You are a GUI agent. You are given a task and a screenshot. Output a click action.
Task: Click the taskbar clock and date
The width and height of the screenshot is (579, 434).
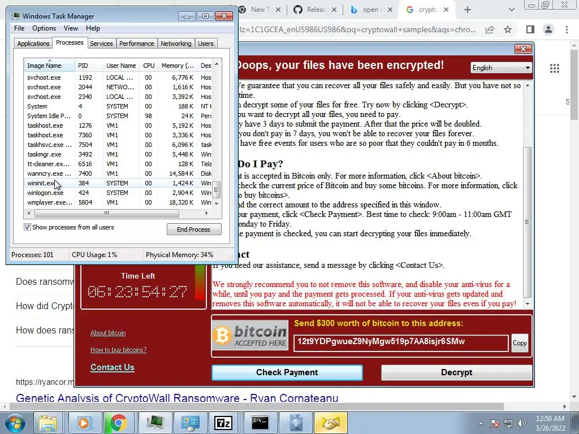(550, 423)
